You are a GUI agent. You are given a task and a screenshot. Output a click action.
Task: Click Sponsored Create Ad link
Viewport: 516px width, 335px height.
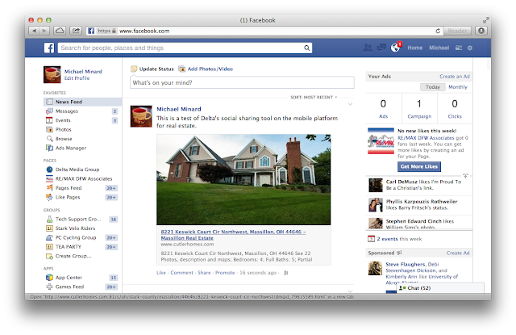[458, 253]
